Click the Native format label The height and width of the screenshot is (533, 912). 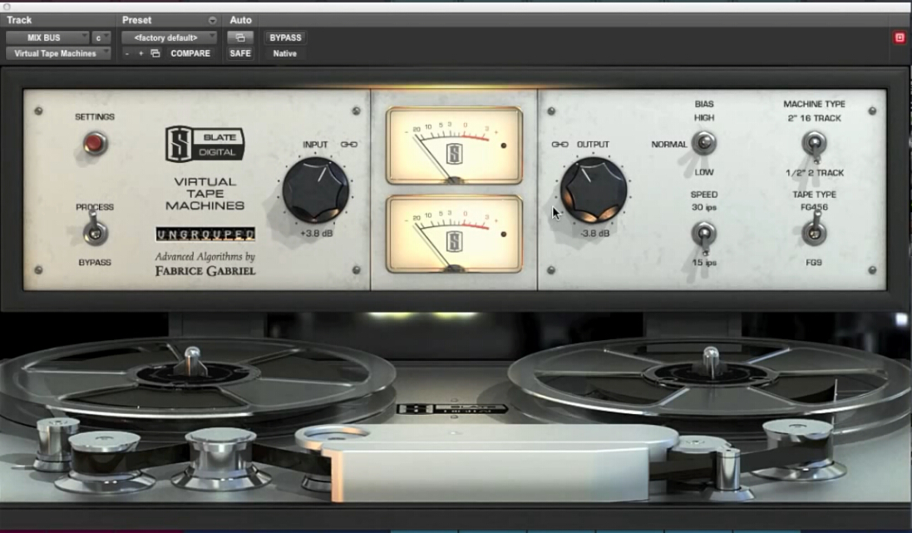(x=285, y=53)
